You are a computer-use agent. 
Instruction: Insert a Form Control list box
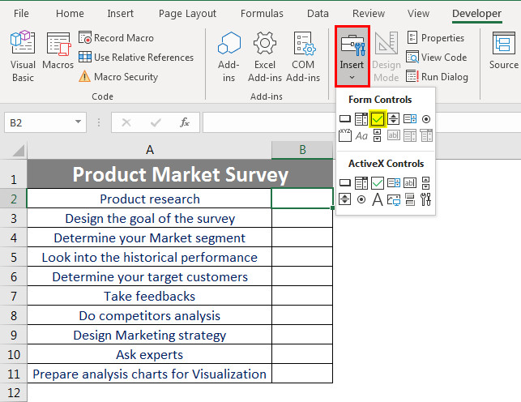point(410,119)
